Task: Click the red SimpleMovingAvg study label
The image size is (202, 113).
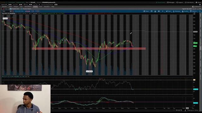Action: (x=100, y=13)
